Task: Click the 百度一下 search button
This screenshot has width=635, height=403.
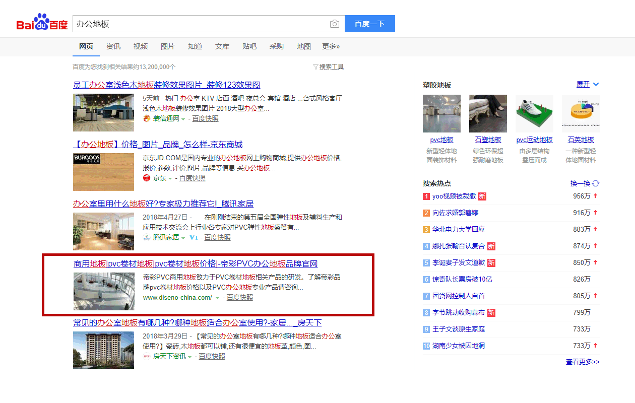Action: [369, 24]
